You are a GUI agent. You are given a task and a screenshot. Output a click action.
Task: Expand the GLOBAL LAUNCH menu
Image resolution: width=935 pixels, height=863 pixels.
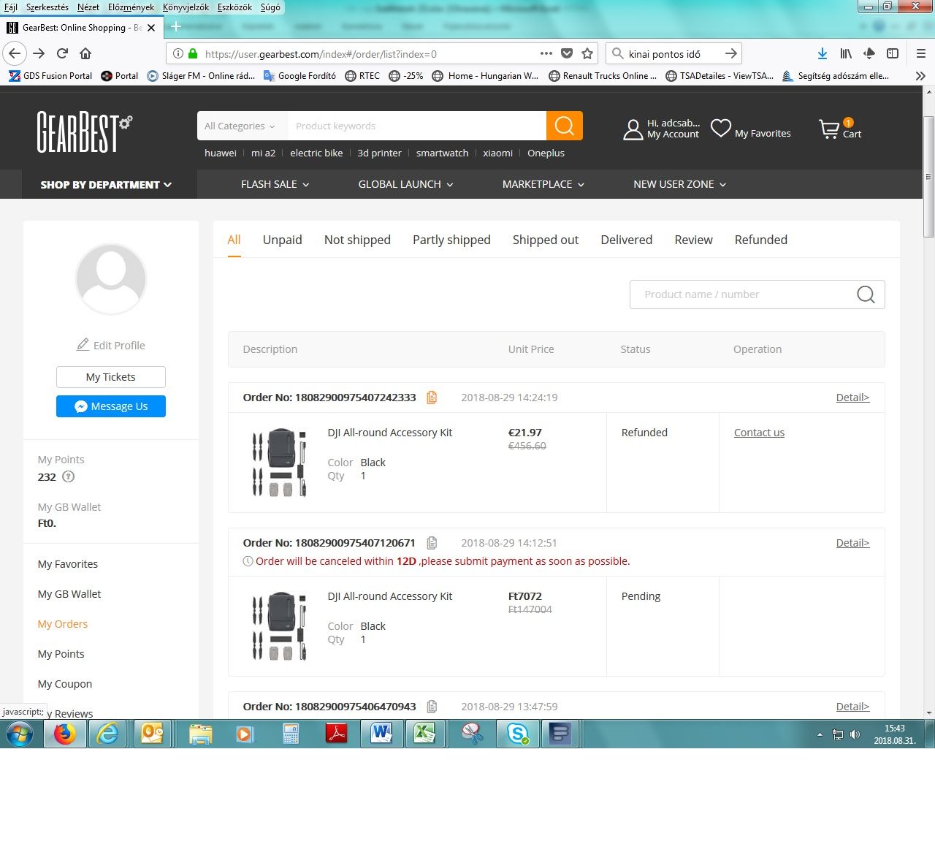[x=406, y=184]
